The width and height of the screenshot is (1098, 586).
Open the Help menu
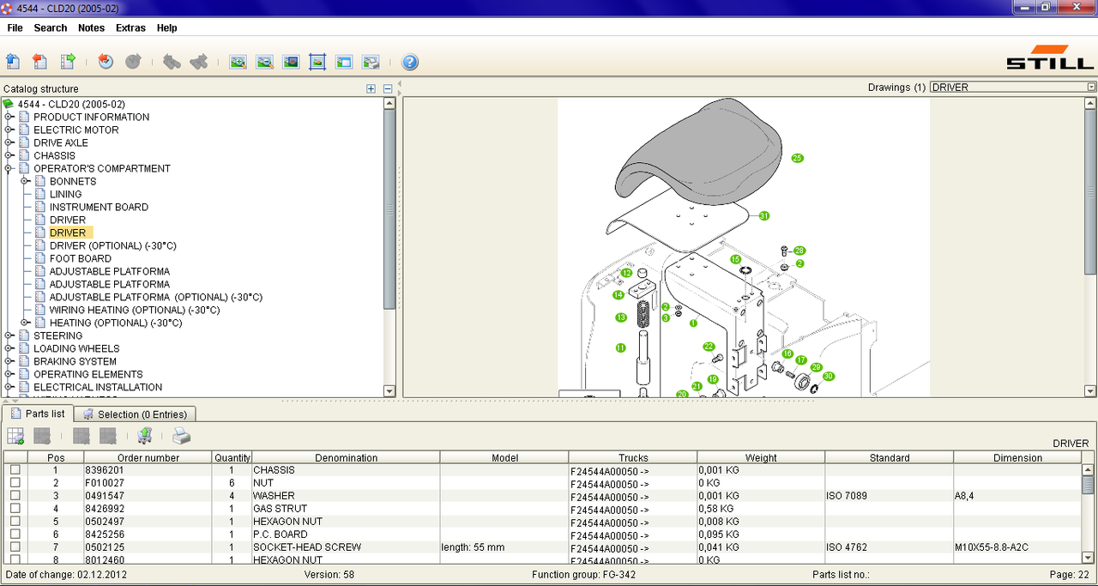point(166,27)
